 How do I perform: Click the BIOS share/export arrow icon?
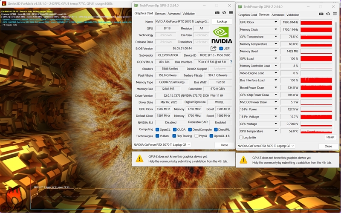coord(214,48)
